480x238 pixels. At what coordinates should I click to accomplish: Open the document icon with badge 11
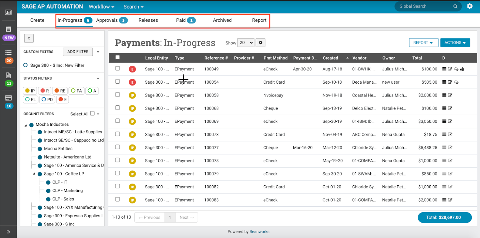9,75
